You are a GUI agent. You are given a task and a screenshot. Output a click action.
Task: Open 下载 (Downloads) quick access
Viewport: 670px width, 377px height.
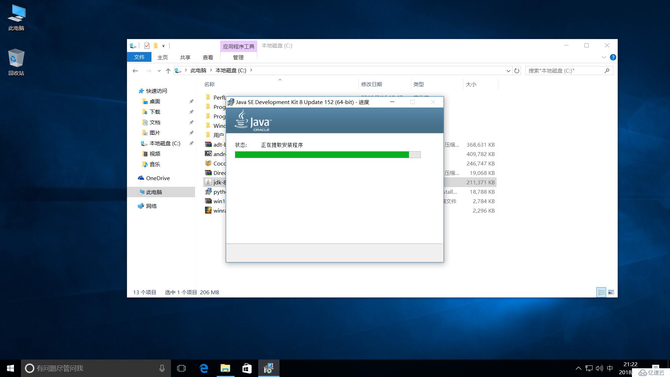[155, 112]
